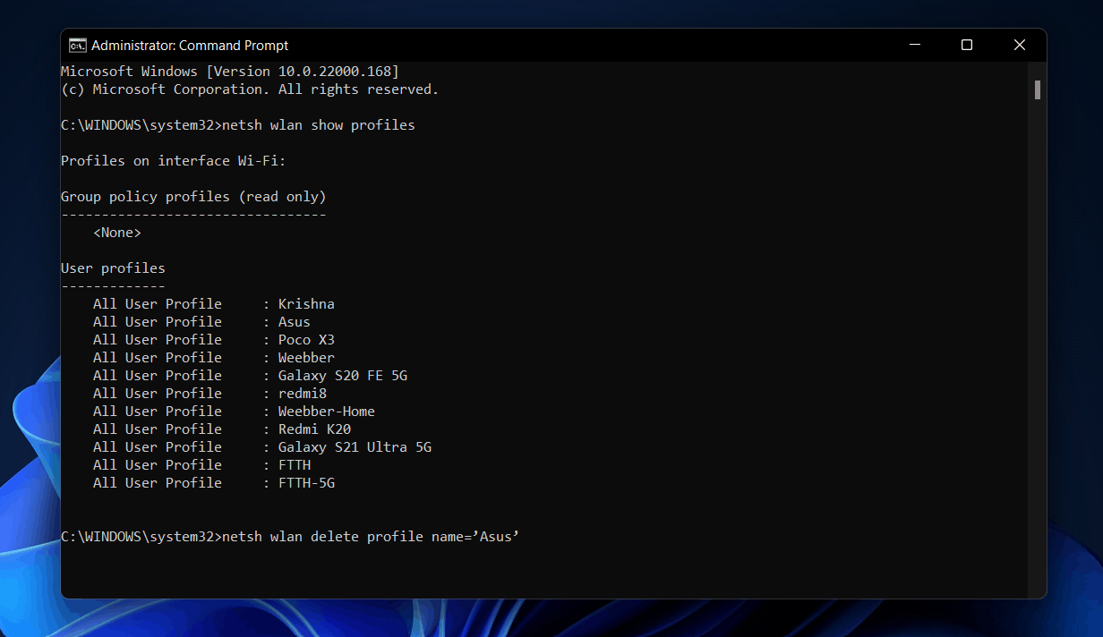Click the 'netsh wlan show profiles' command text

pyautogui.click(x=318, y=125)
